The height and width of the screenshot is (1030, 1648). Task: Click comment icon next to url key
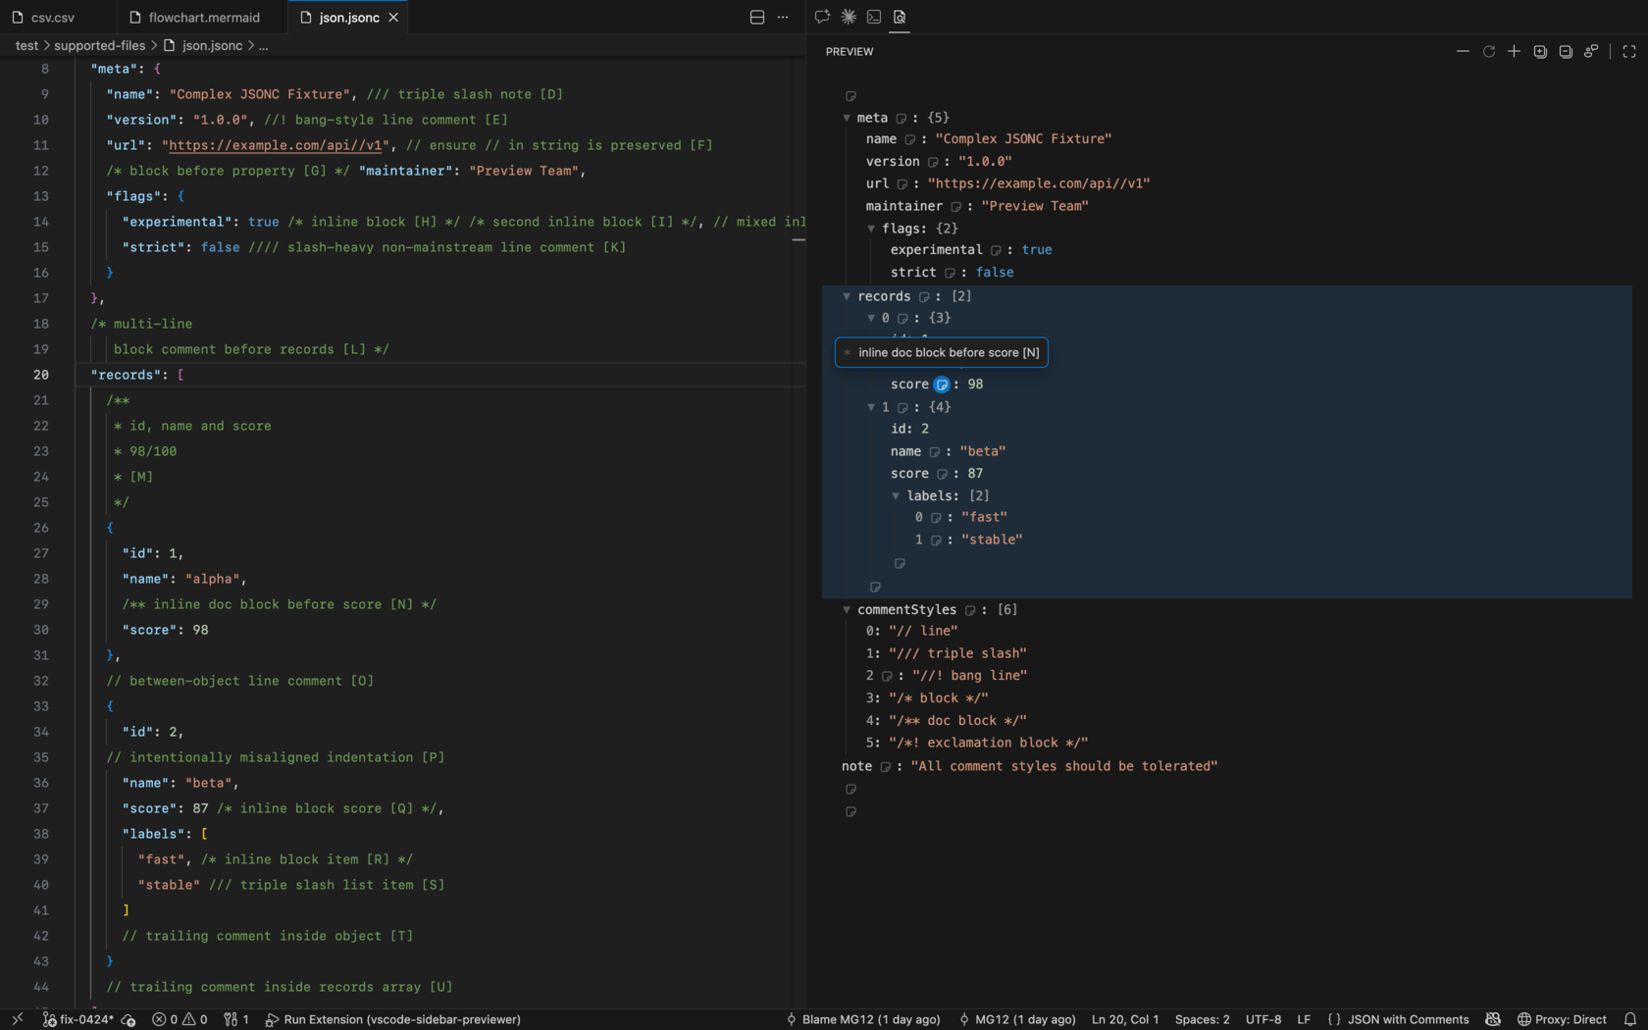click(x=901, y=184)
